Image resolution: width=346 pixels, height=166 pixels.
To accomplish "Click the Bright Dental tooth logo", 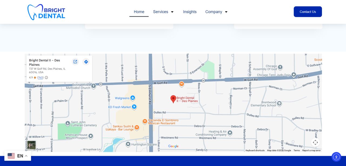I will 46,12.
